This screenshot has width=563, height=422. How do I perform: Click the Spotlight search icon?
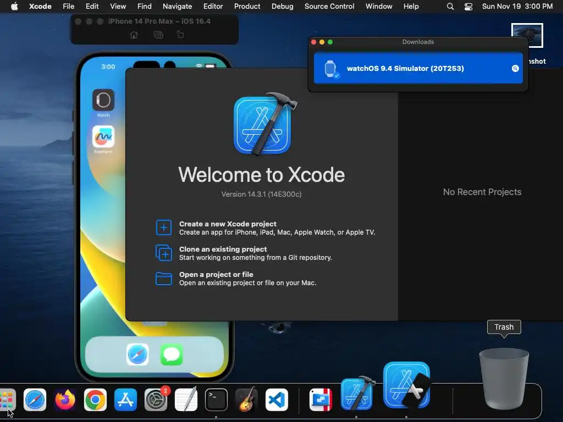point(450,7)
